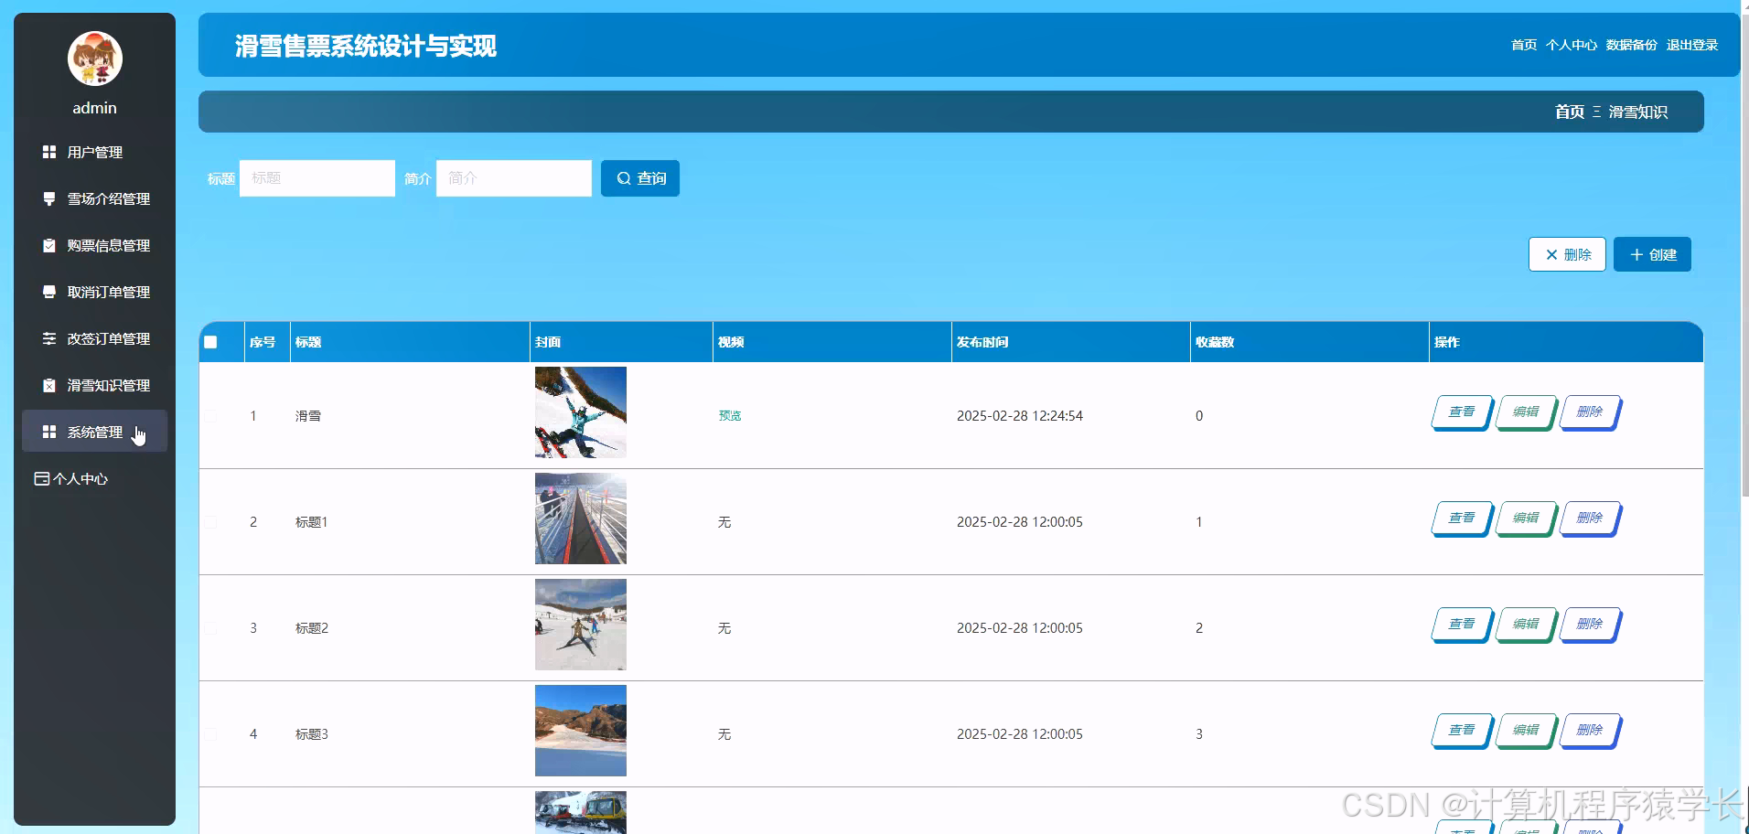The width and height of the screenshot is (1749, 834).
Task: Open 用户管理 in the sidebar
Action: click(94, 152)
